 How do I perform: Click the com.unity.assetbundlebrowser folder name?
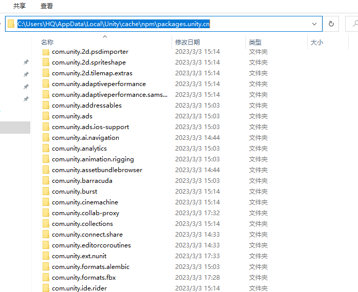97,170
